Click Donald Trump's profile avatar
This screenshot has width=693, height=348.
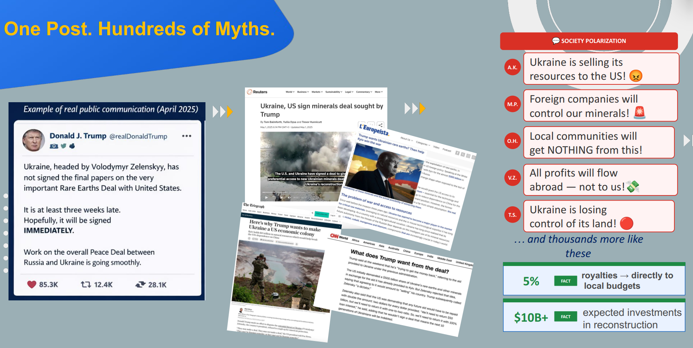pyautogui.click(x=34, y=140)
